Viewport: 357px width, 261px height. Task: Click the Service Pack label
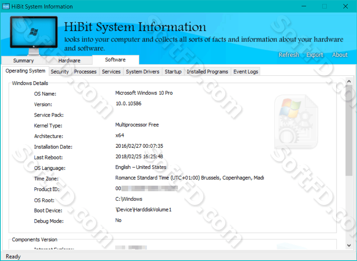pos(49,115)
